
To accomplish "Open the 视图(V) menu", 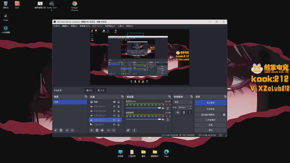I will tap(74, 26).
